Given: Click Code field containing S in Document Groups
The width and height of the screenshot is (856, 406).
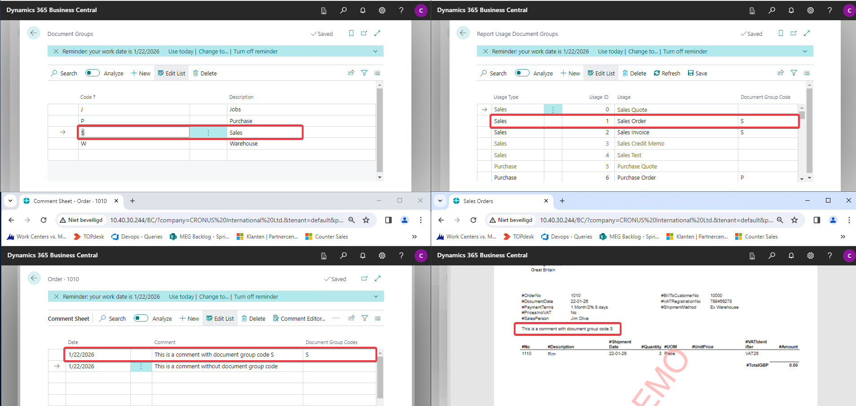Looking at the screenshot, I should pyautogui.click(x=134, y=132).
